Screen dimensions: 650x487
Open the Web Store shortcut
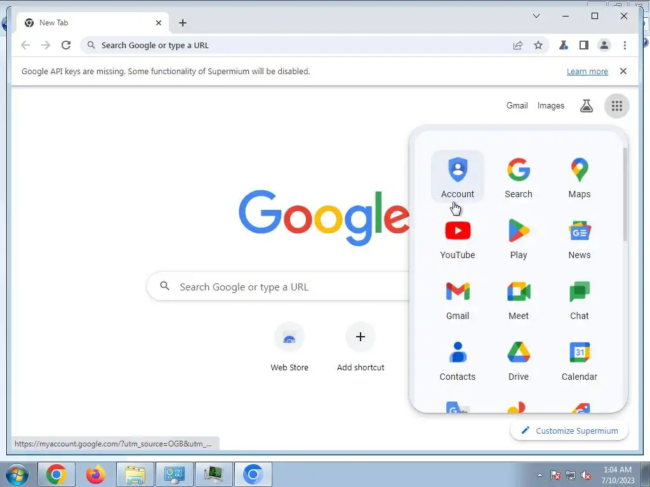coord(289,347)
